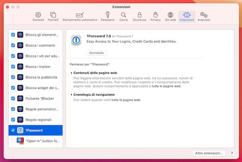Click the 1Blocker icon beside Pulsante 1Blocker
This screenshot has height=162, width=242.
pos(20,98)
